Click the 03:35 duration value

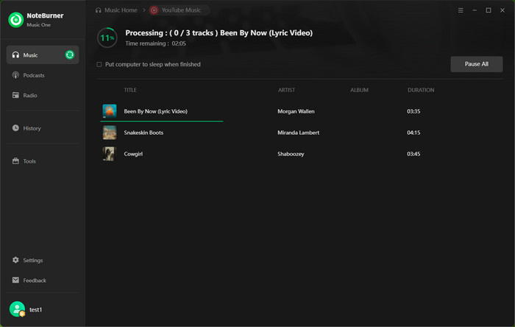[x=413, y=111]
